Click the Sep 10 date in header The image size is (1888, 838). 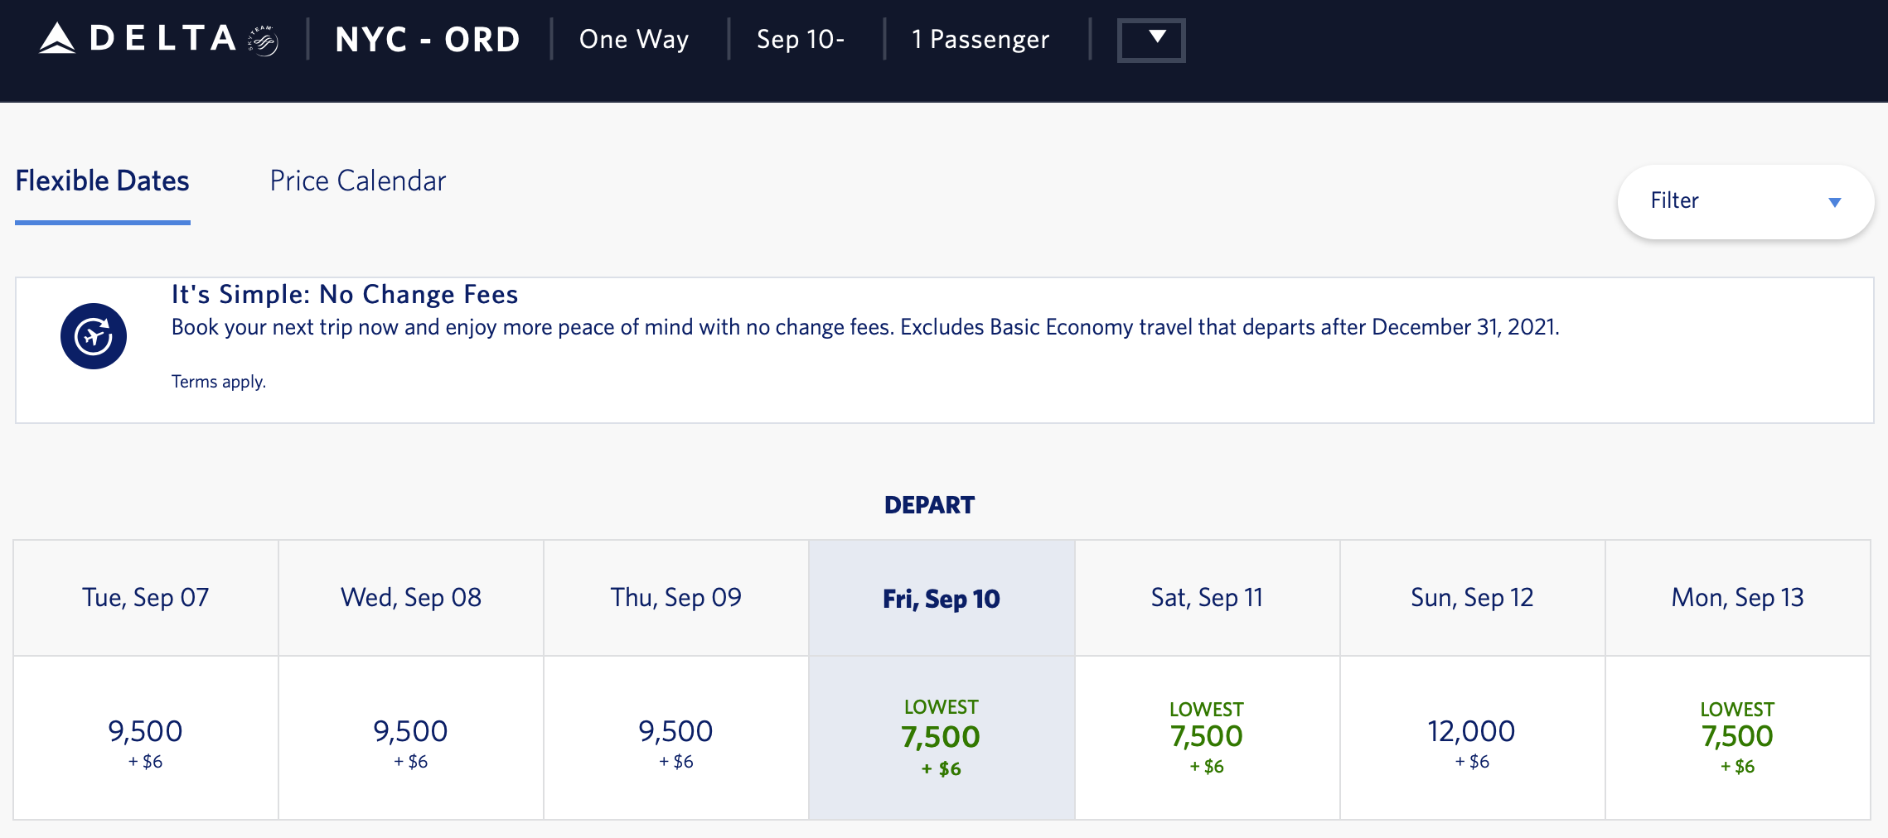[801, 40]
